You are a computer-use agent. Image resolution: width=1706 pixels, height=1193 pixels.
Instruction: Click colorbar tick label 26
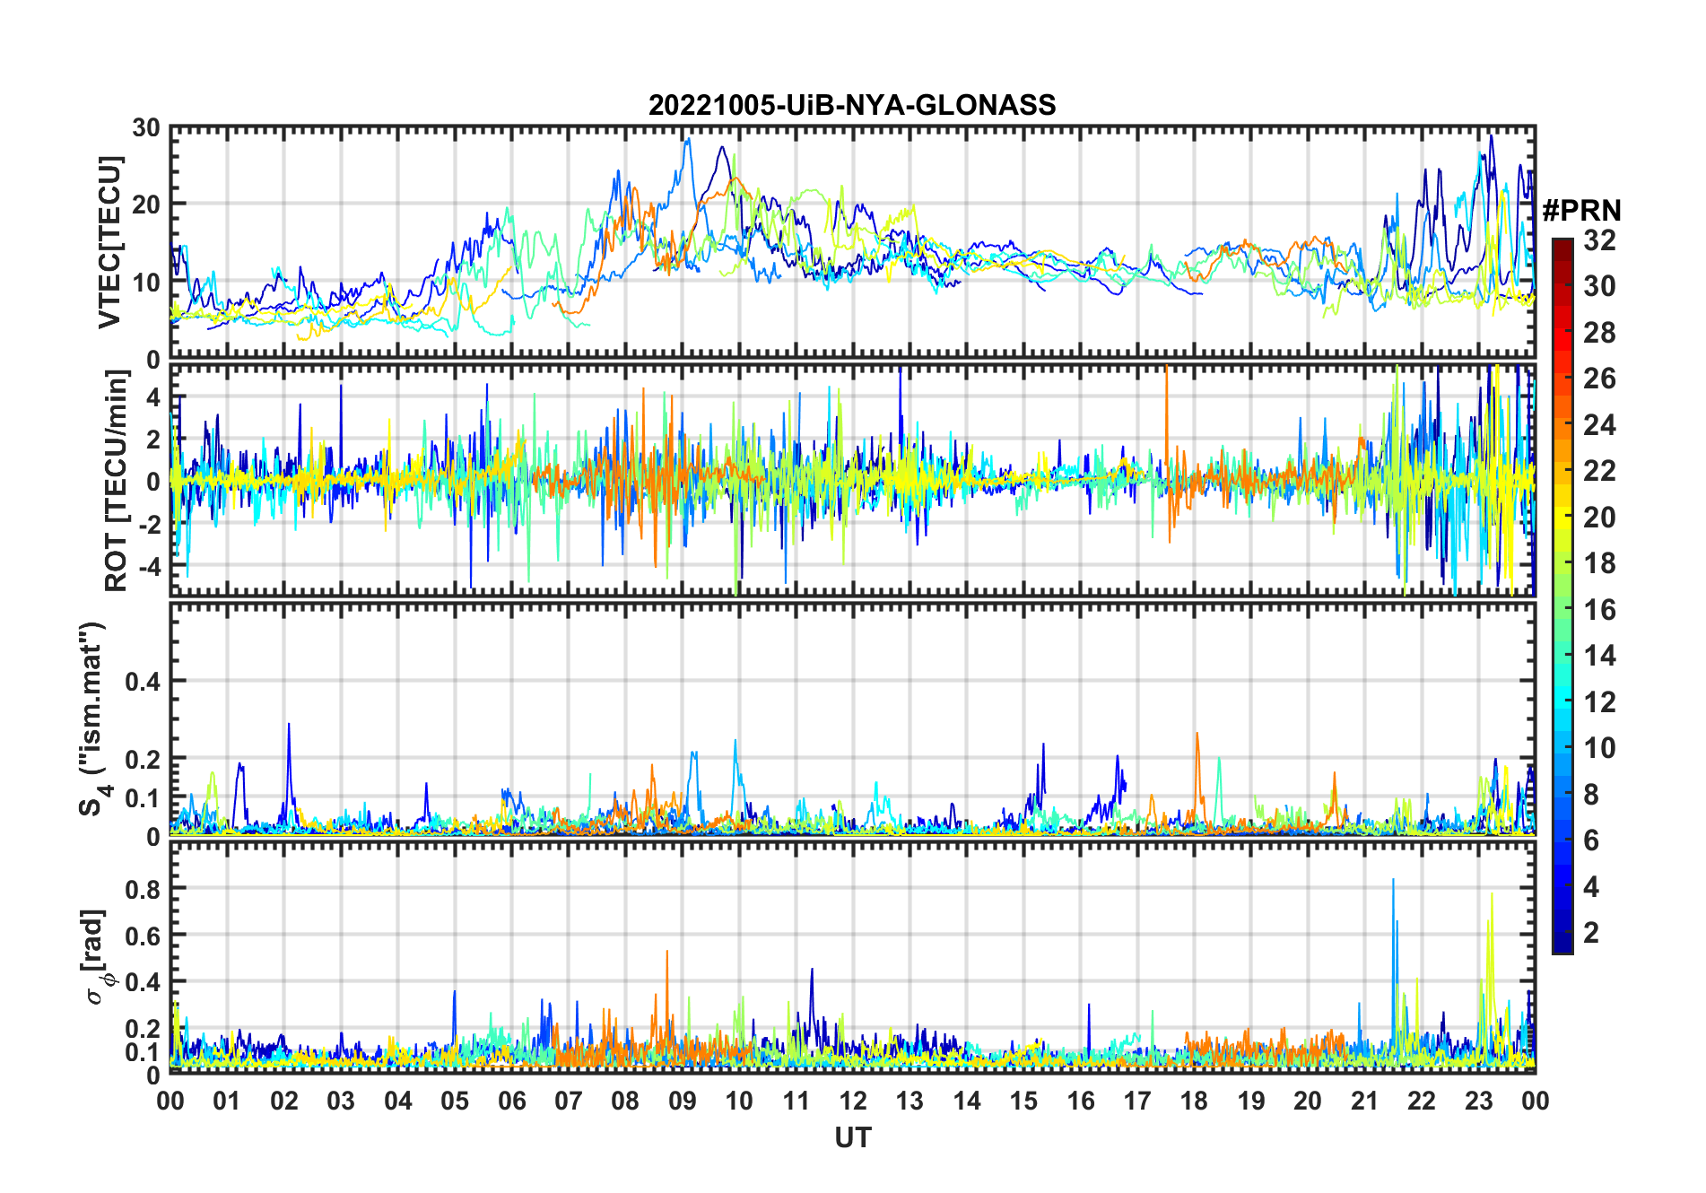point(1599,379)
